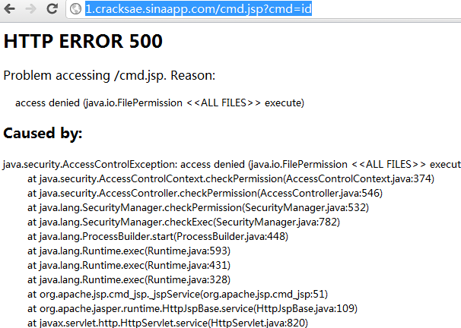The image size is (461, 328).
Task: Click the HTTP ERROR 500 heading
Action: pos(83,42)
